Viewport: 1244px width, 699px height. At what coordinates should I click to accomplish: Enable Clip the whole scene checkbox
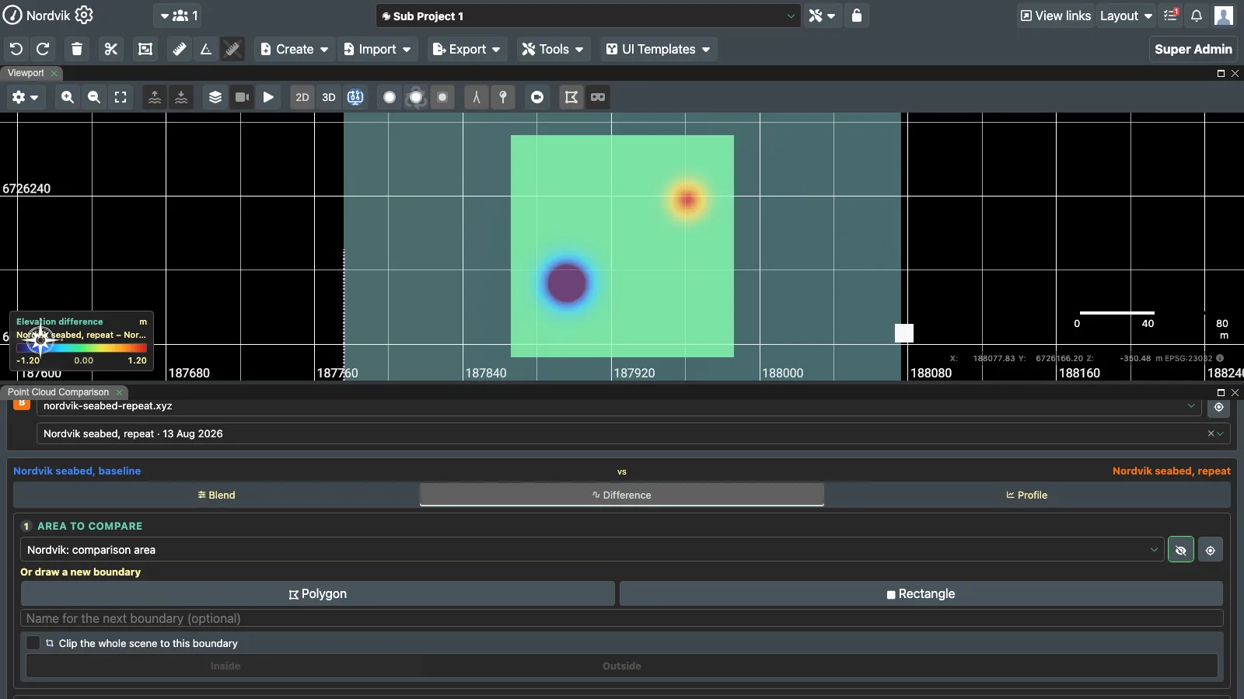coord(33,643)
